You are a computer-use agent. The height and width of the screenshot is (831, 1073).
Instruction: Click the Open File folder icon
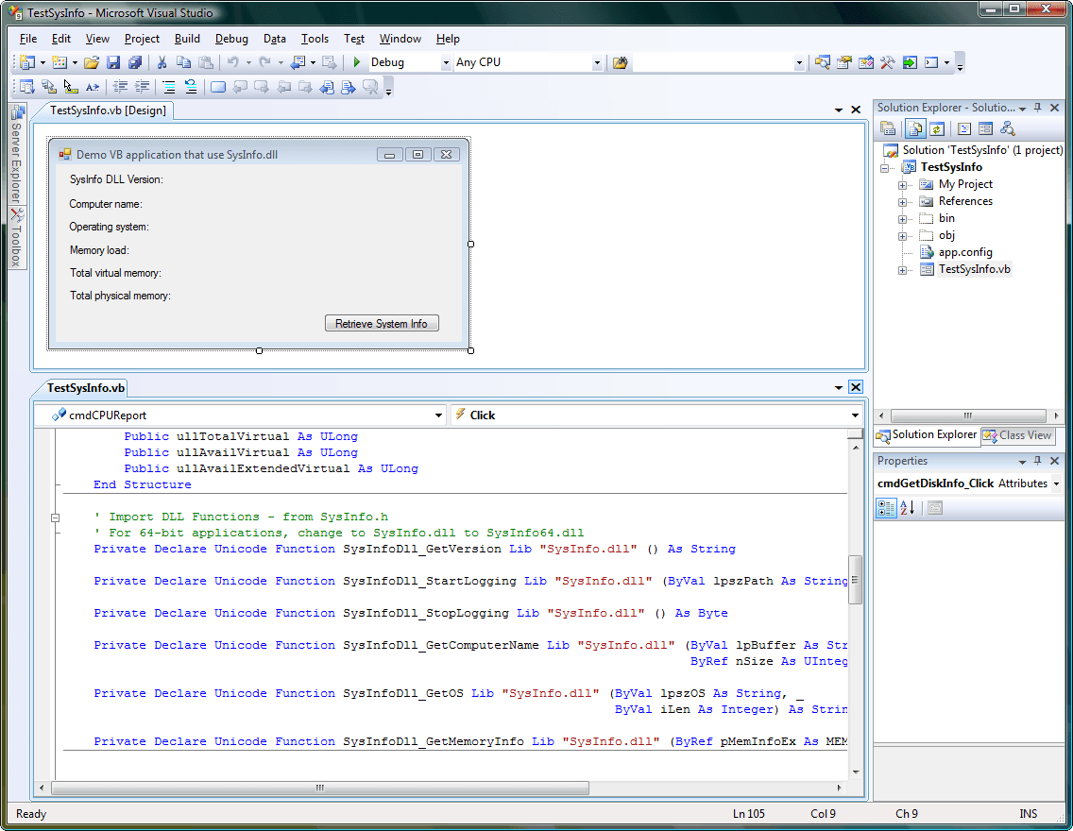pyautogui.click(x=91, y=62)
